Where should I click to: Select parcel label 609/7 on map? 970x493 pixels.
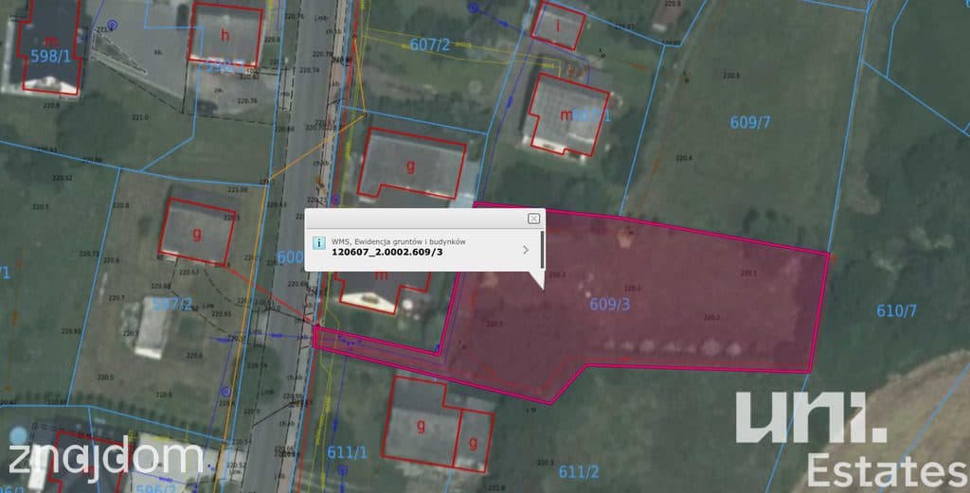point(750,122)
